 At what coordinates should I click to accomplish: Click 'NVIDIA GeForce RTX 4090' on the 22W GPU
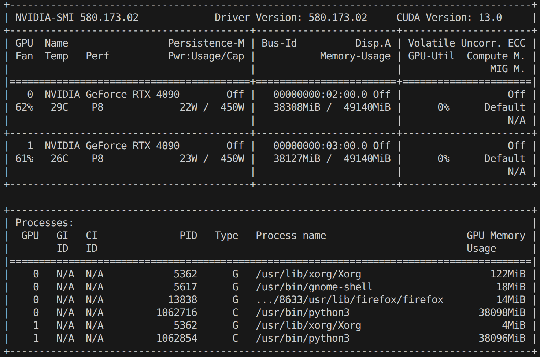pos(112,95)
